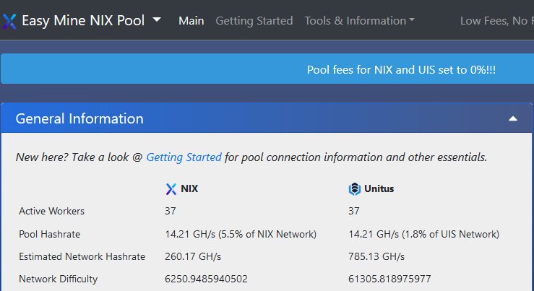Select the Active Workers row label

[52, 211]
